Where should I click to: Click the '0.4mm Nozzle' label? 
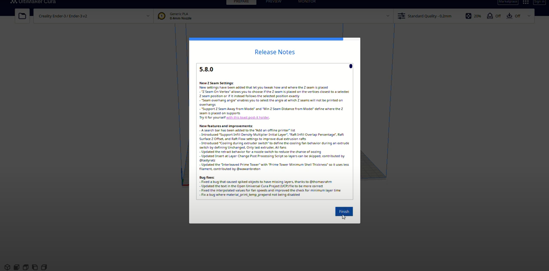pos(181,18)
